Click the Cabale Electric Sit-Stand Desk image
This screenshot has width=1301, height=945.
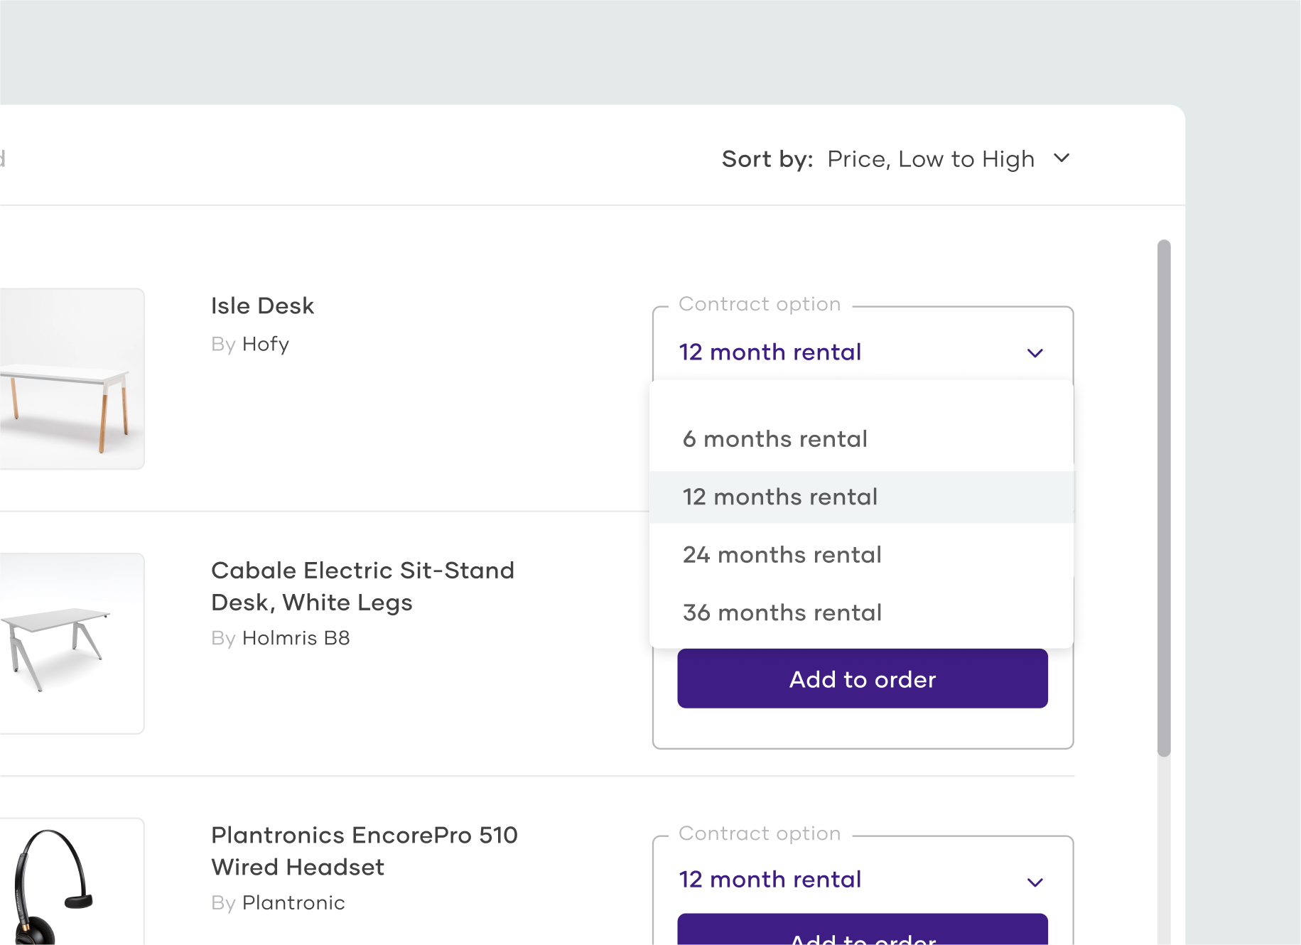[x=71, y=643]
